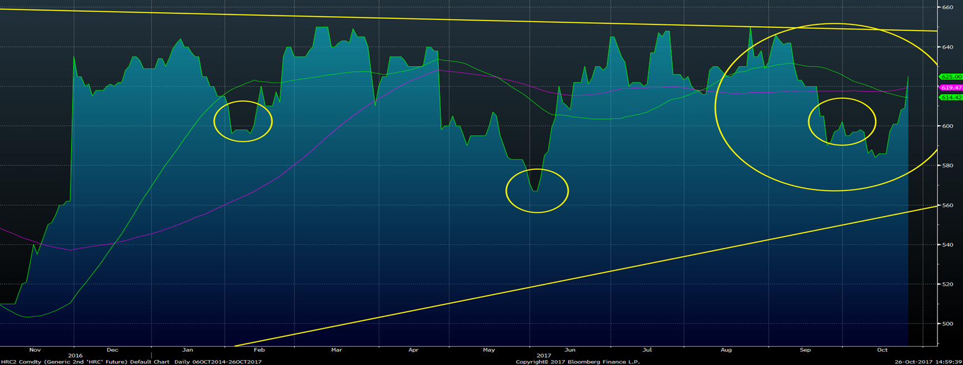
Task: Select the Oct label on time axis
Action: click(x=882, y=350)
